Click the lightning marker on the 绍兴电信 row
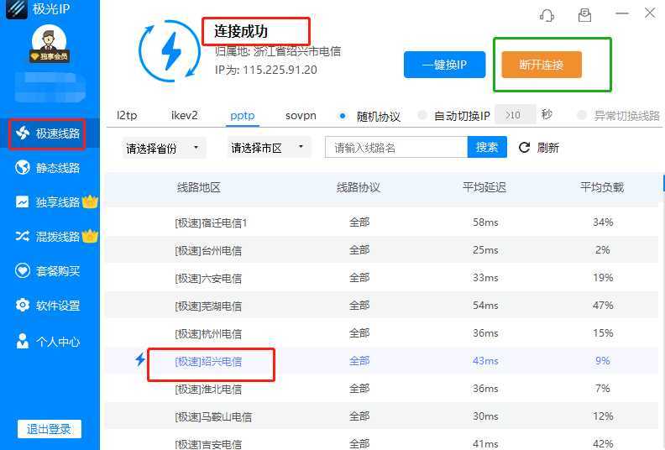The image size is (665, 450). coord(140,360)
